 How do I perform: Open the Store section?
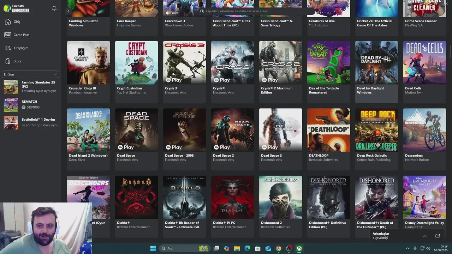30,61
